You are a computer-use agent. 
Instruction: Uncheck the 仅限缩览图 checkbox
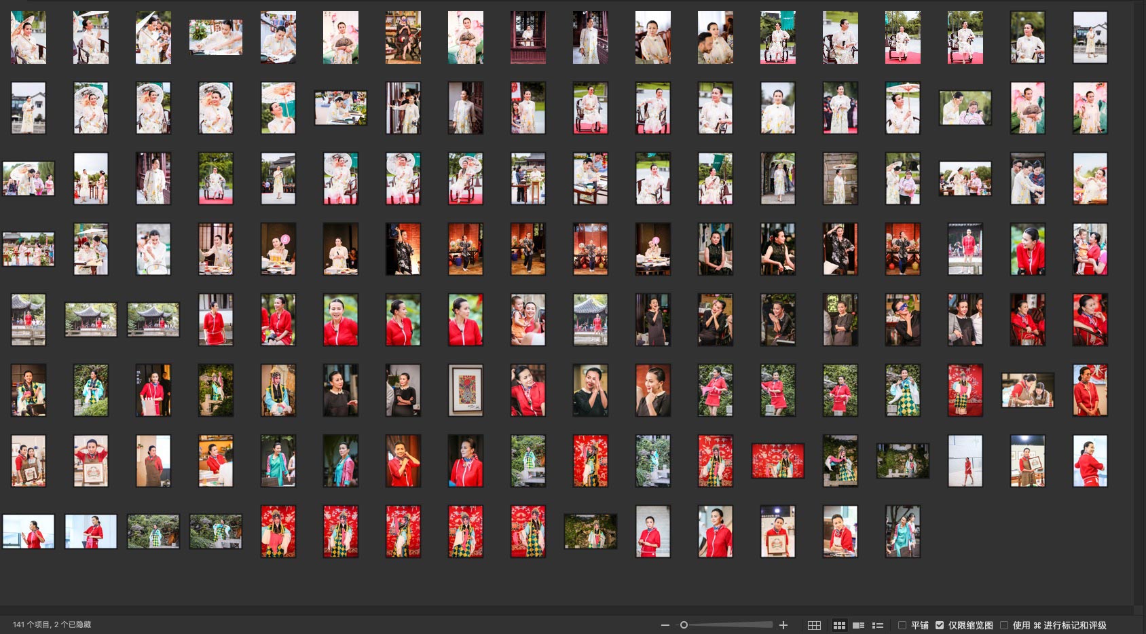tap(940, 625)
